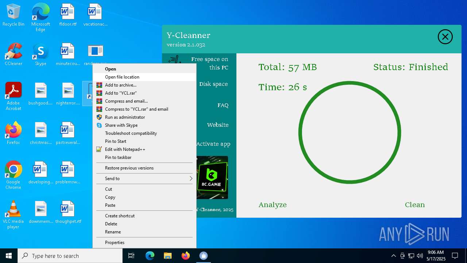Click the BC.GAME advertisement banner
This screenshot has height=263, width=467.
point(212,178)
